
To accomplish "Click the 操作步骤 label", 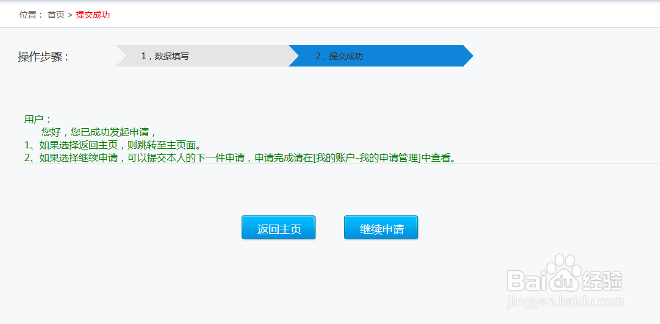I will (43, 56).
